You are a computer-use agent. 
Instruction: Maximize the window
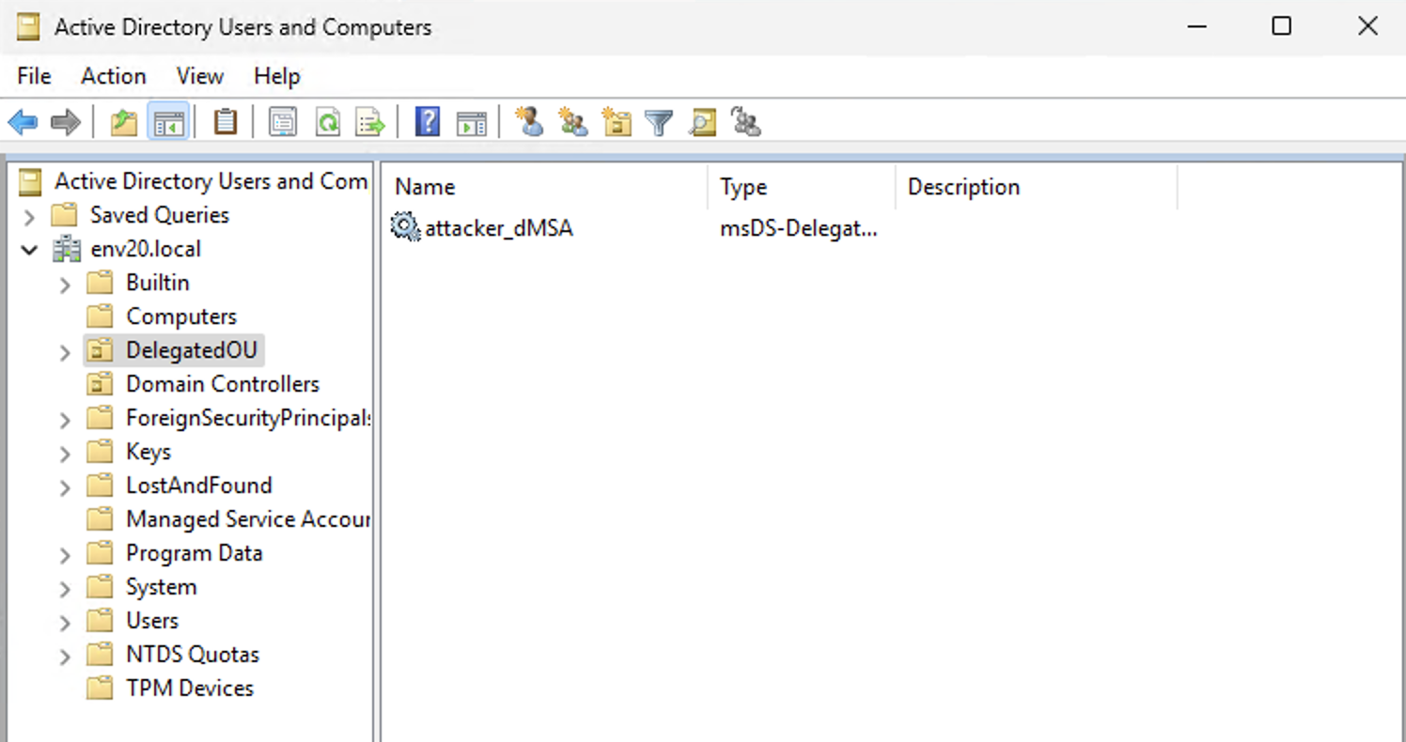tap(1282, 27)
